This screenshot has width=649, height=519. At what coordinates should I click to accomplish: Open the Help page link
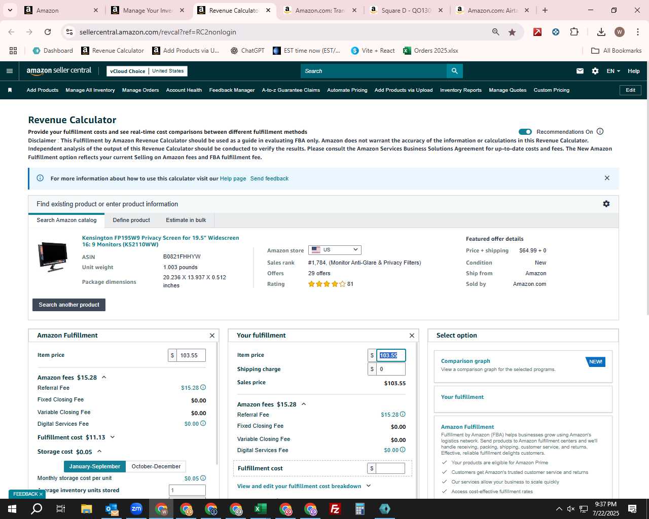pos(233,178)
